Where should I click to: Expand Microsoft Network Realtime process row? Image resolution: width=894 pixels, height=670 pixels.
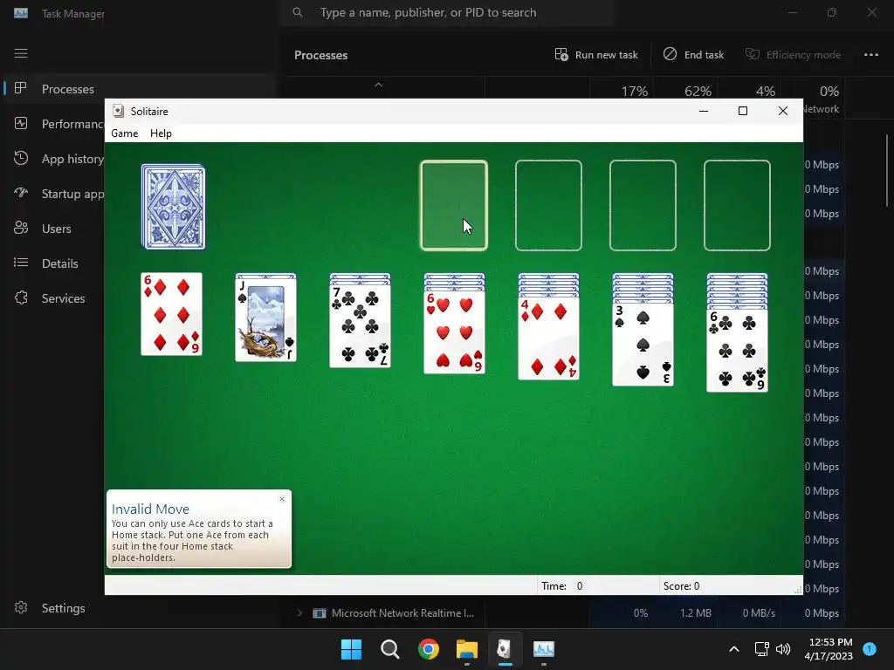pos(299,613)
